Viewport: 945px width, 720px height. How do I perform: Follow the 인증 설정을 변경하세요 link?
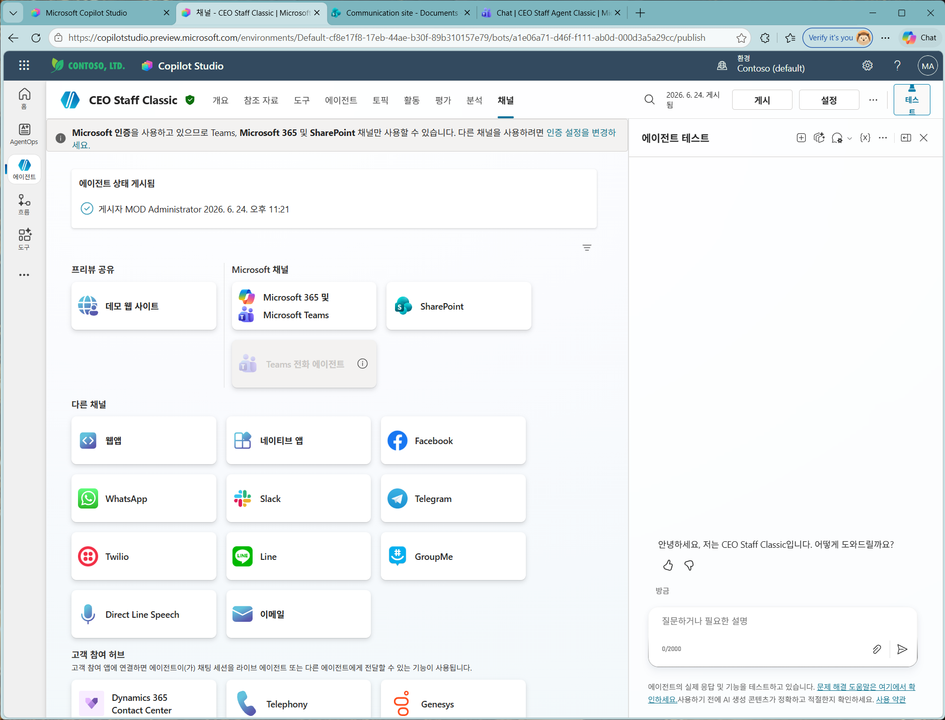coord(581,133)
